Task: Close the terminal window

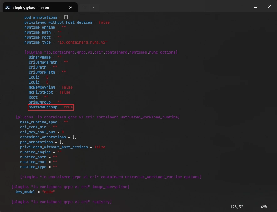Action: tap(269, 6)
